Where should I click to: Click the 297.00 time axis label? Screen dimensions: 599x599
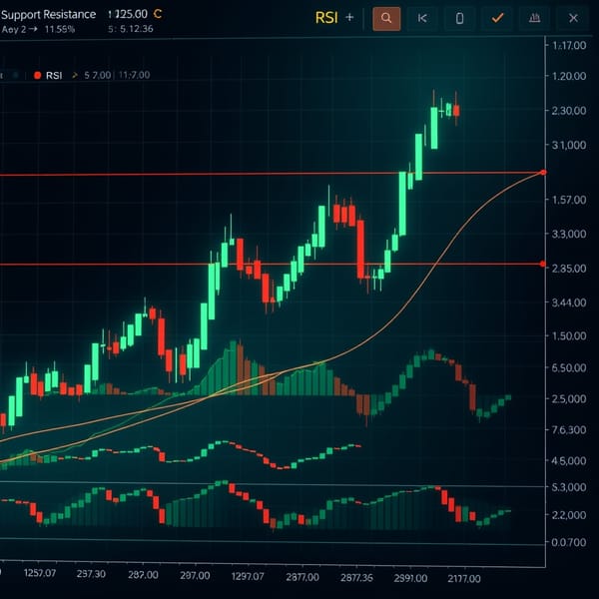[195, 576]
